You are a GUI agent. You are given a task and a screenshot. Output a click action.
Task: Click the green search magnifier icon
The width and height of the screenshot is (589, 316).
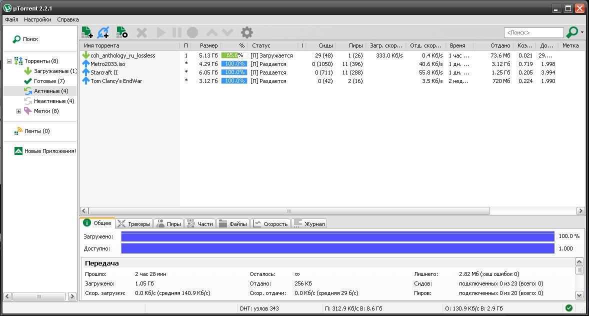click(571, 32)
